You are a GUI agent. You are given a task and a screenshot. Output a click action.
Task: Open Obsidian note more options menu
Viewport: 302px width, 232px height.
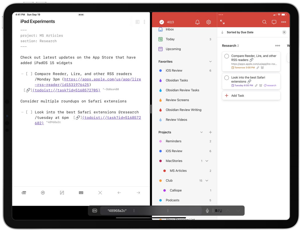(144, 22)
